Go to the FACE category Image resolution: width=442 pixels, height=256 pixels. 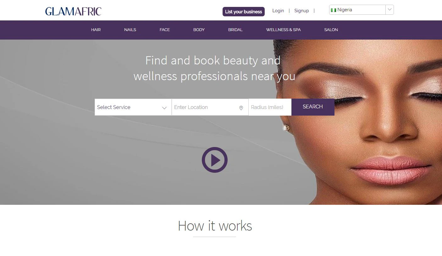coord(165,30)
